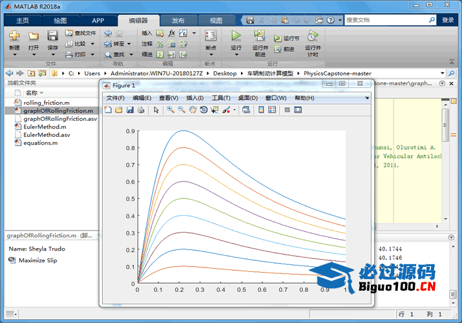Open the 工具(T) menu in Figure 1

pos(221,98)
